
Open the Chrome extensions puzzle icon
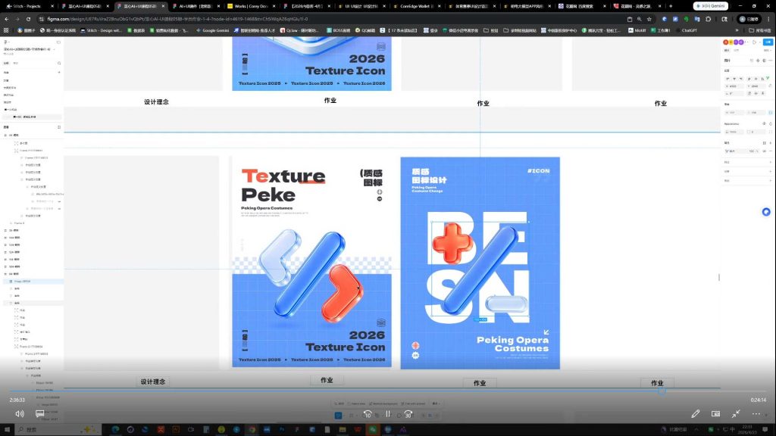[x=709, y=19]
